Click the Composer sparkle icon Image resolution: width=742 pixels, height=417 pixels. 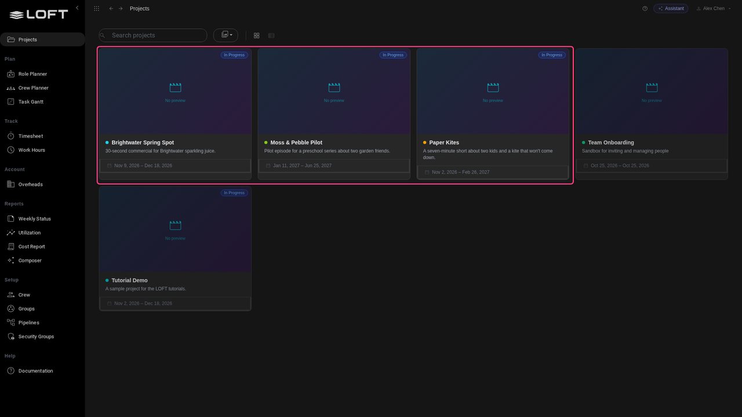(x=10, y=261)
